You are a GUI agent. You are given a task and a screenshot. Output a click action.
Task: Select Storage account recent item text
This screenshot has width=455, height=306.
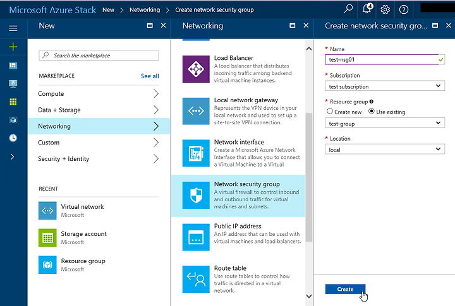click(83, 233)
